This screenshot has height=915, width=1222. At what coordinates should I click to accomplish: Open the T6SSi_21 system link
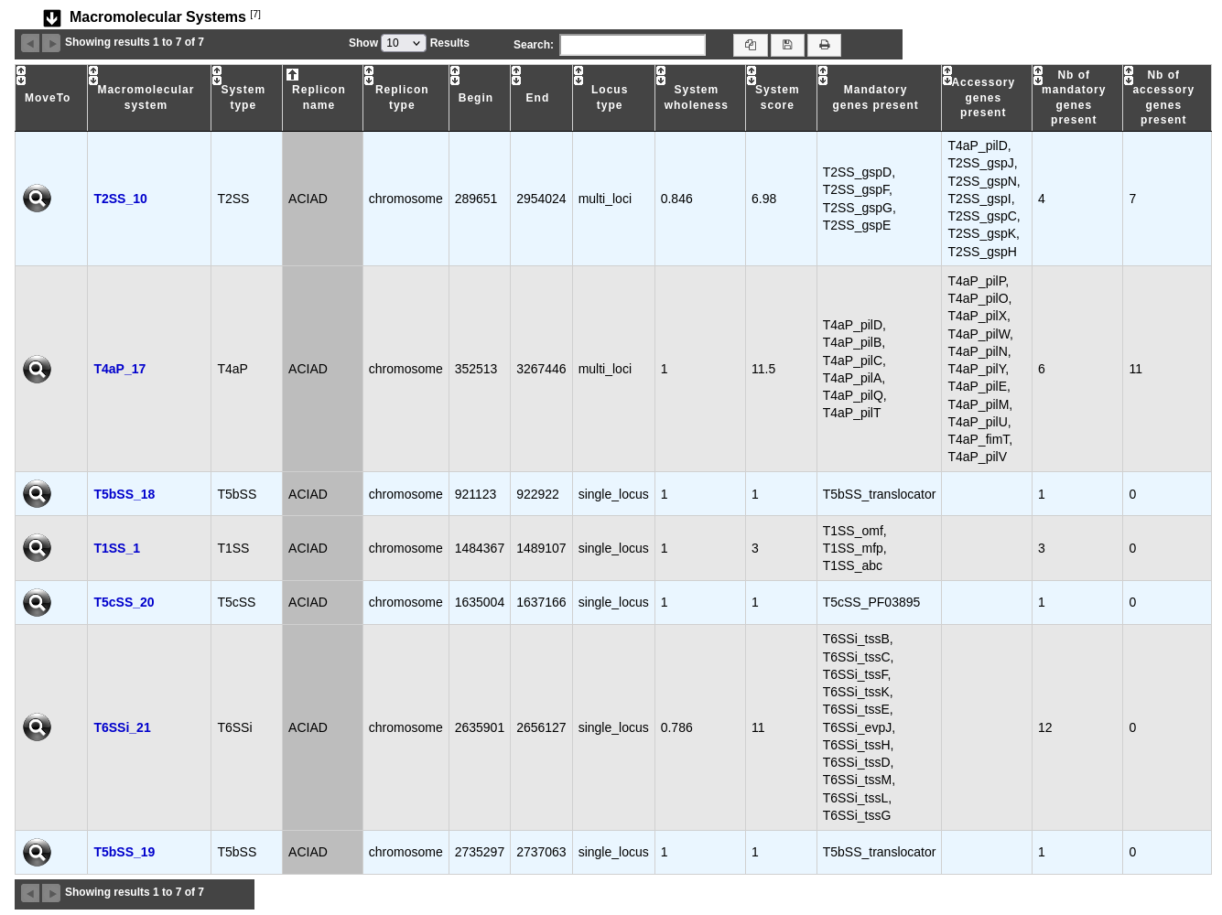pyautogui.click(x=122, y=727)
